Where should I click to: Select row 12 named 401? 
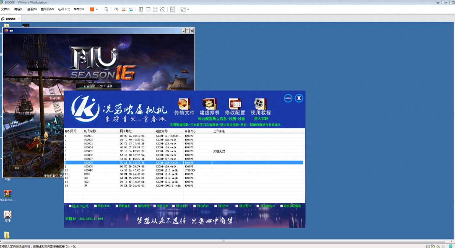(184, 178)
